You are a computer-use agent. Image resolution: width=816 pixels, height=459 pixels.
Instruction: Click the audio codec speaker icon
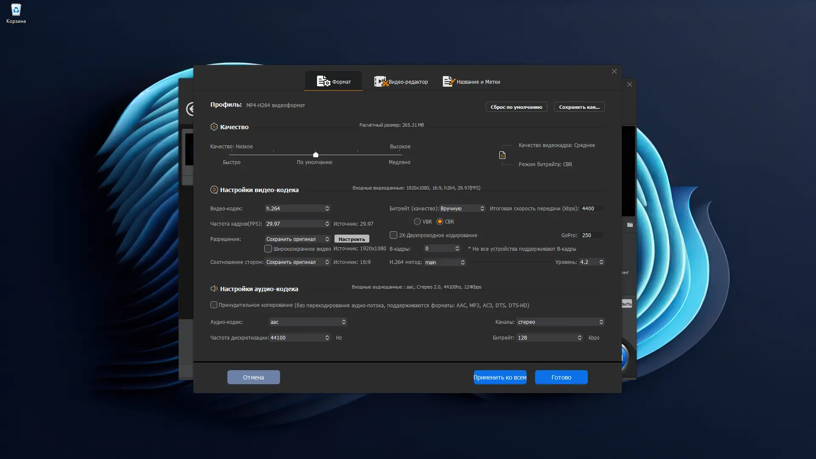[214, 289]
